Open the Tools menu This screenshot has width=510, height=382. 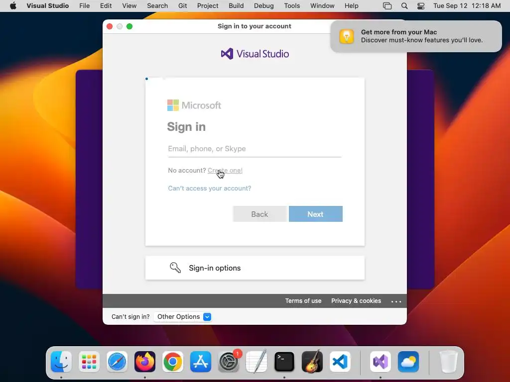(x=292, y=6)
